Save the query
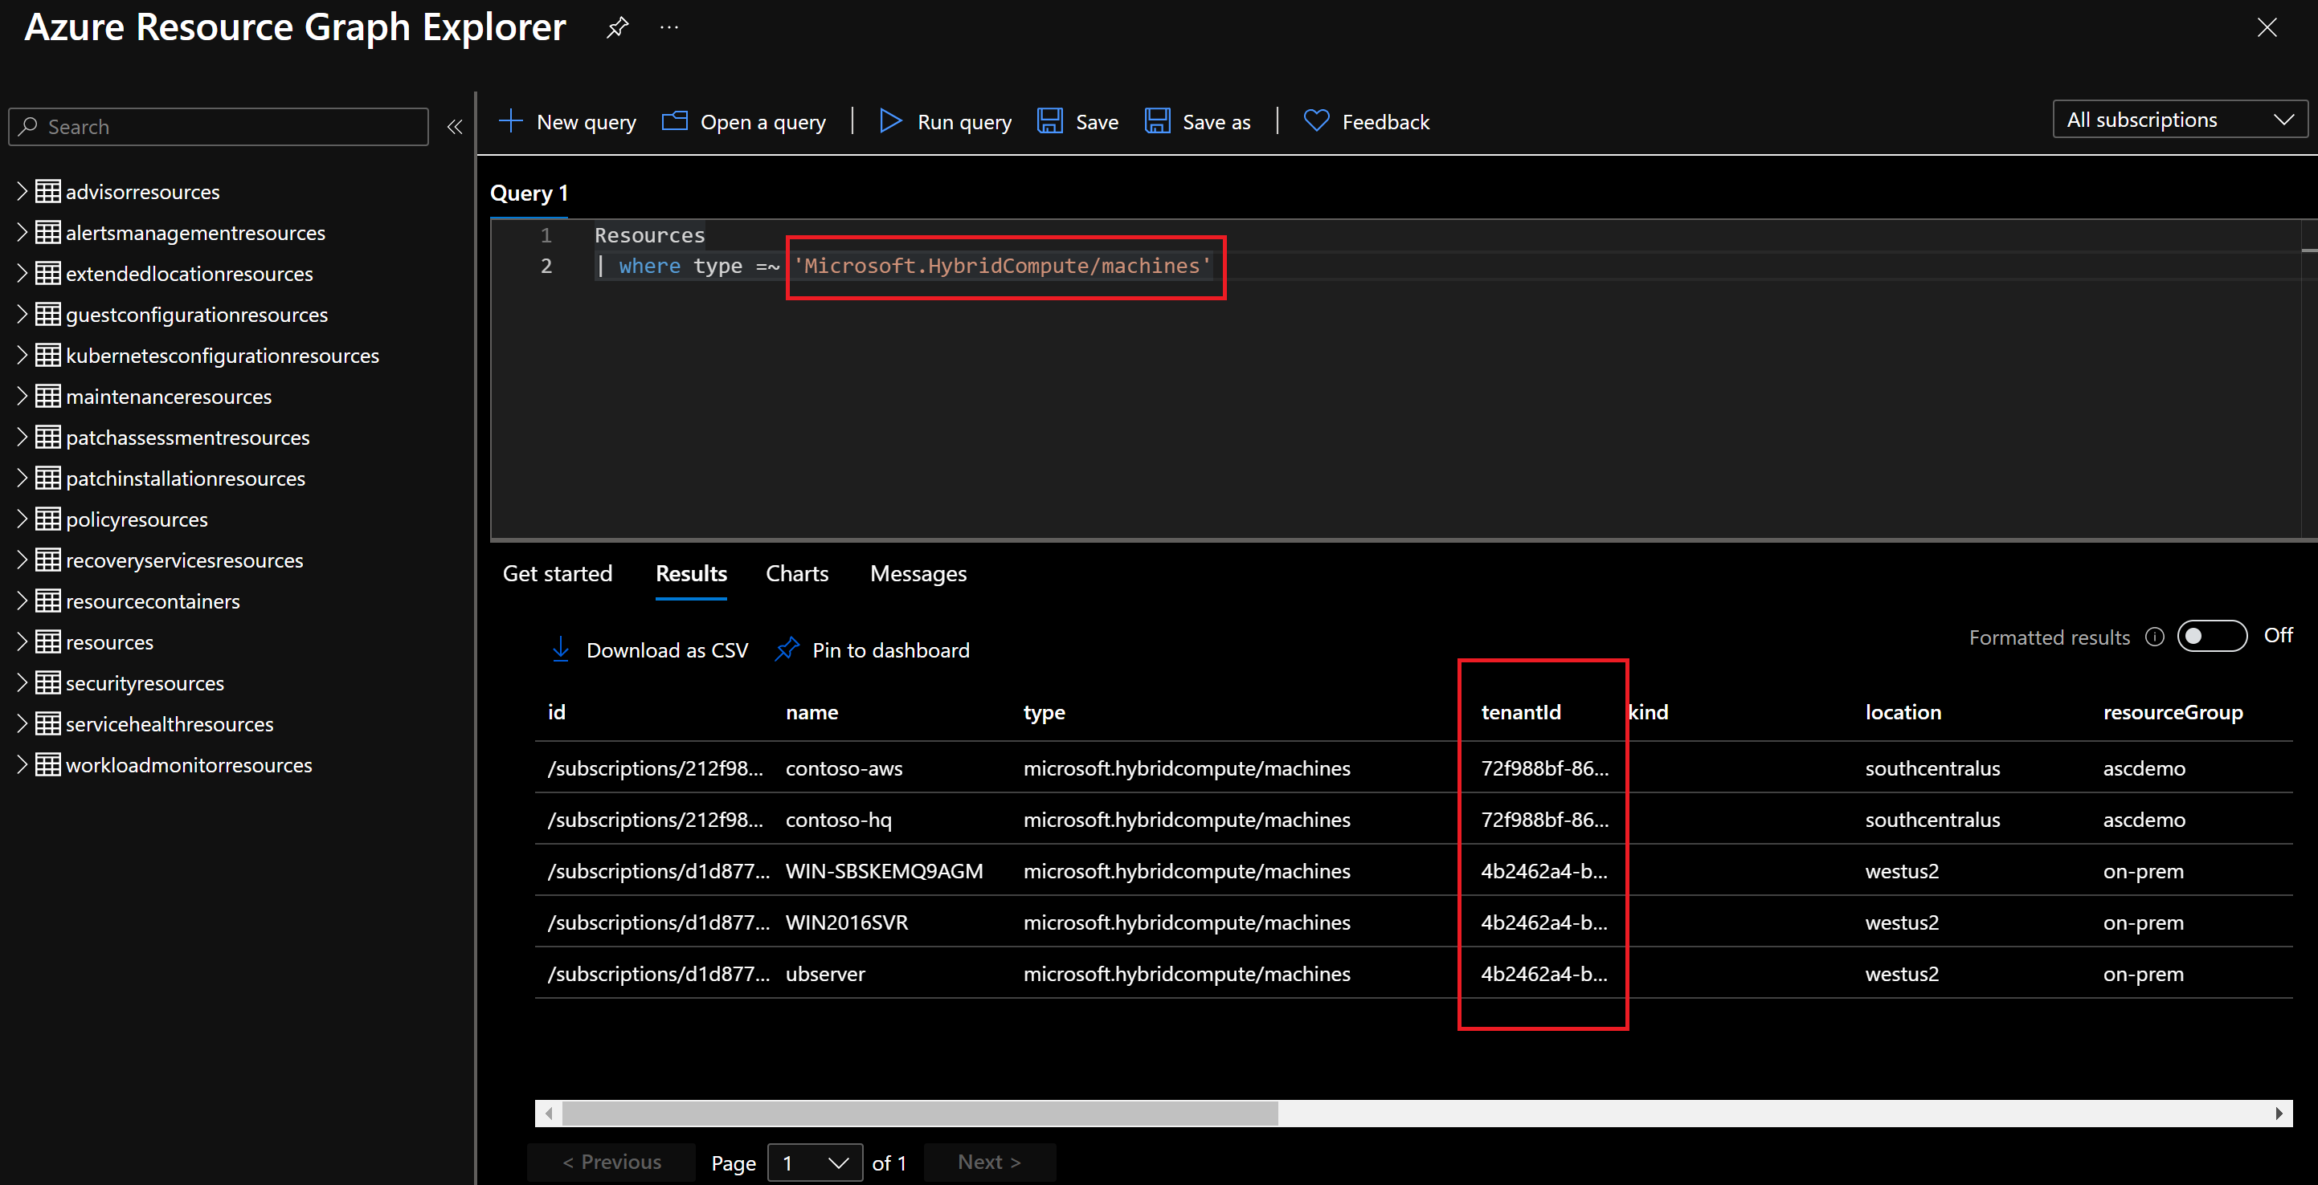Image resolution: width=2318 pixels, height=1185 pixels. point(1077,121)
